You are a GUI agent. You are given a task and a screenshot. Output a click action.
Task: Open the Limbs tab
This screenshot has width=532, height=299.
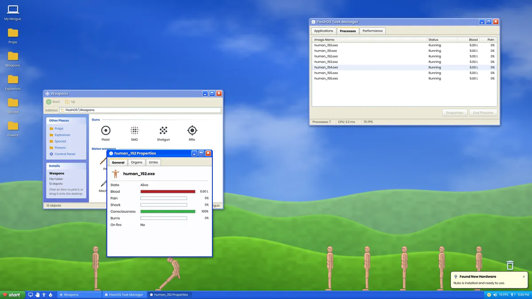[x=153, y=163]
